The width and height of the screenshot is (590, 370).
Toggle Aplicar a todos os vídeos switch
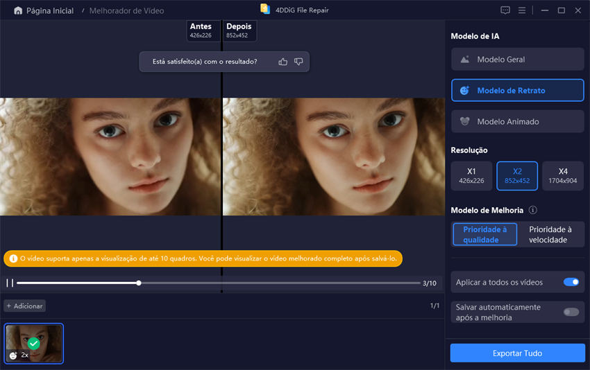point(571,282)
